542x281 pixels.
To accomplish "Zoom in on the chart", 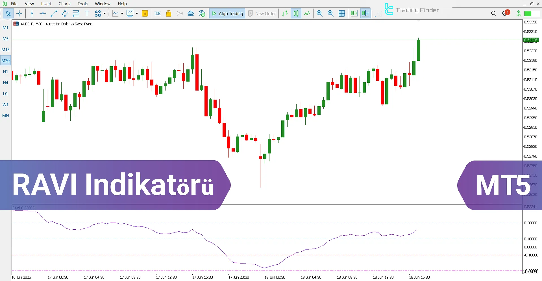I will point(320,14).
